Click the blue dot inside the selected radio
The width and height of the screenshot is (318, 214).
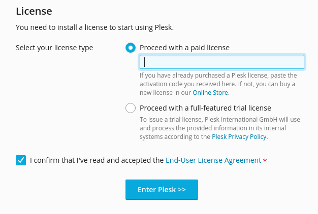tap(131, 48)
